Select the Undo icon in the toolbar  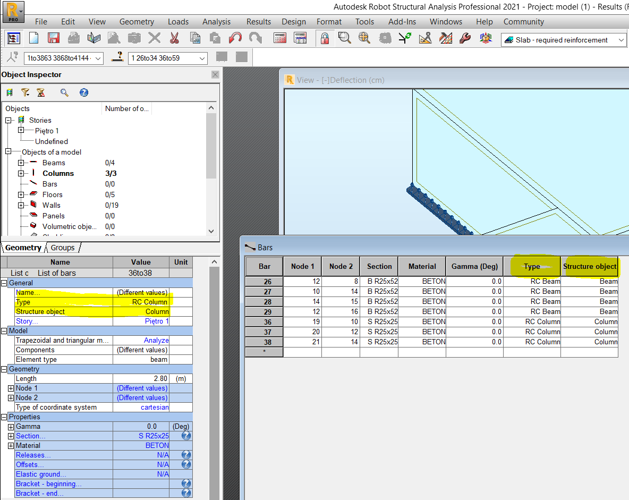point(234,38)
